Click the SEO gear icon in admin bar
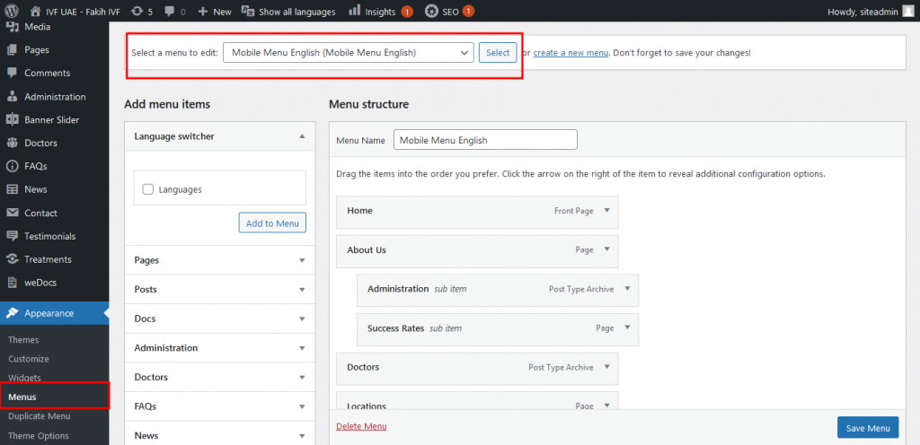The image size is (920, 445). [x=431, y=12]
